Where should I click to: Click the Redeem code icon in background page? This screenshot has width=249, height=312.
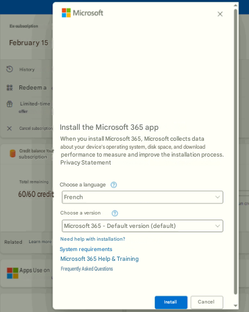click(x=10, y=88)
